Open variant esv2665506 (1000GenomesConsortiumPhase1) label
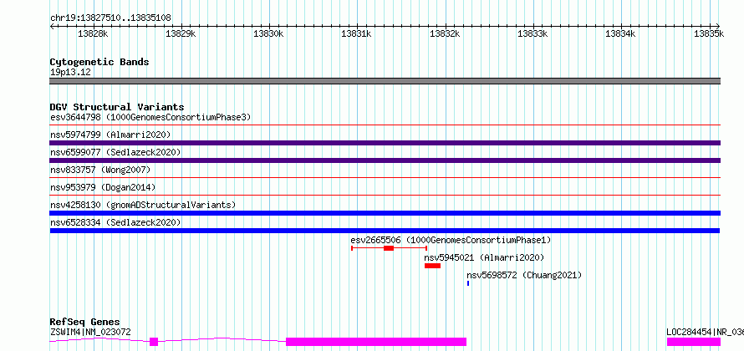This screenshot has height=351, width=744. (451, 240)
